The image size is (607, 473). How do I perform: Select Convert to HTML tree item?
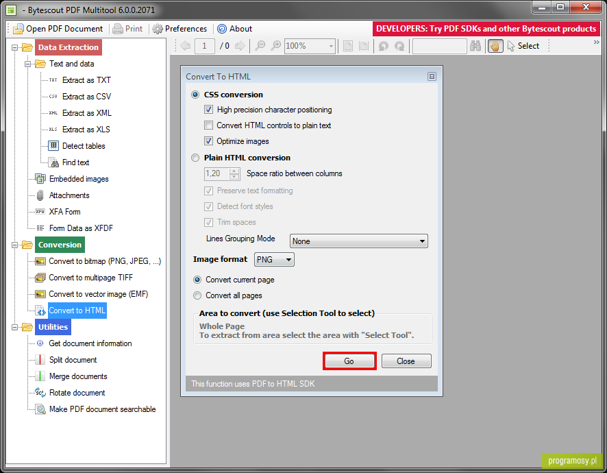tap(77, 311)
